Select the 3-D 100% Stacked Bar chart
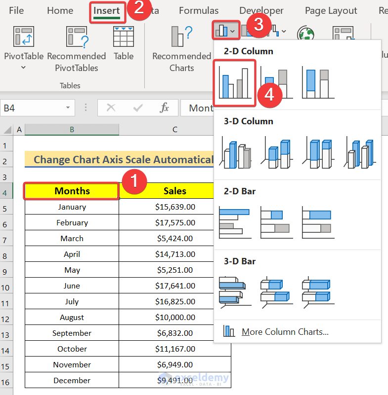The height and width of the screenshot is (395, 388). [x=318, y=292]
